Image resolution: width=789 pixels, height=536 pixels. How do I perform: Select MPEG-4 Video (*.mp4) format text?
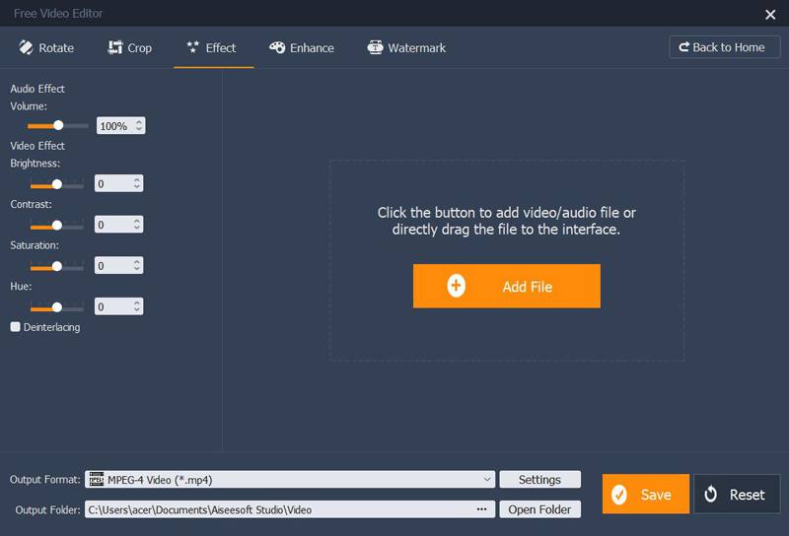click(160, 480)
